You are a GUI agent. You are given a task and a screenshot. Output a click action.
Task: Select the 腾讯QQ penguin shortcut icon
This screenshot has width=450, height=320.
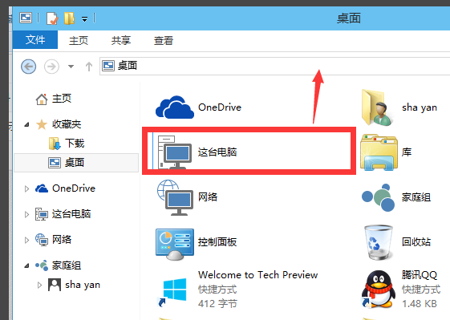pyautogui.click(x=378, y=290)
